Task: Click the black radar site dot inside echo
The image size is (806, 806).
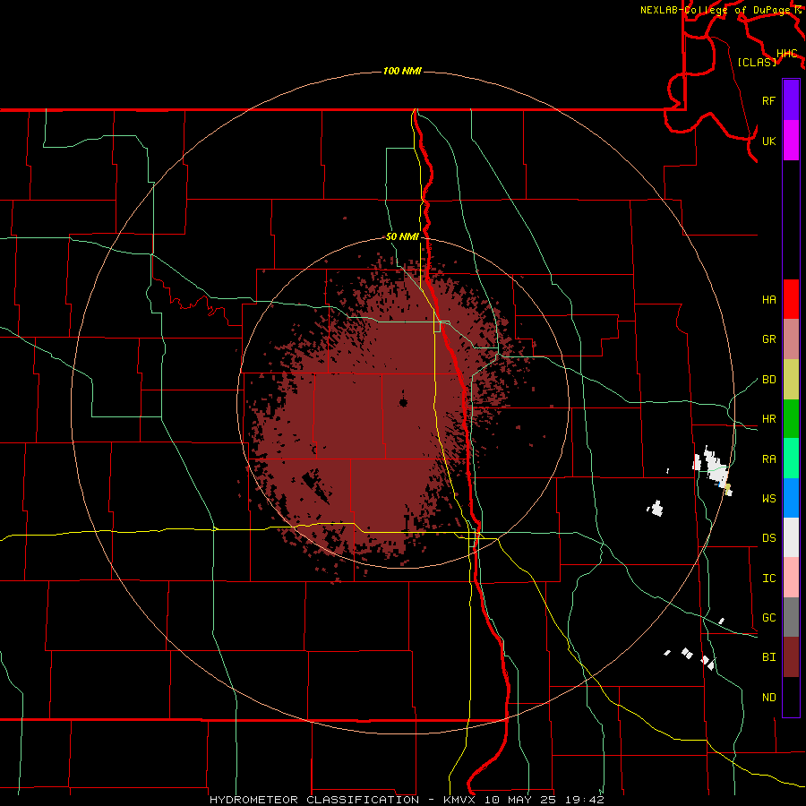Action: point(403,402)
